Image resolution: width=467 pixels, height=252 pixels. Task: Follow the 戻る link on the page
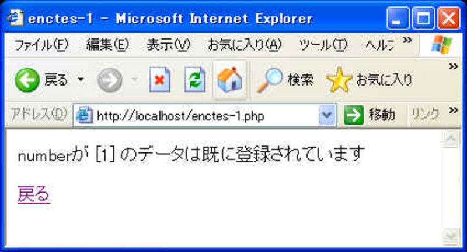pos(34,194)
